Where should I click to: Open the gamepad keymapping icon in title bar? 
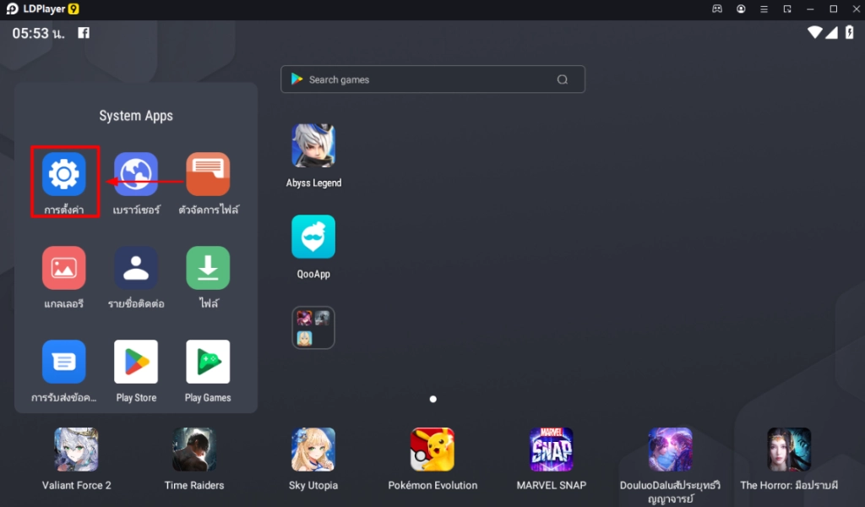[717, 9]
